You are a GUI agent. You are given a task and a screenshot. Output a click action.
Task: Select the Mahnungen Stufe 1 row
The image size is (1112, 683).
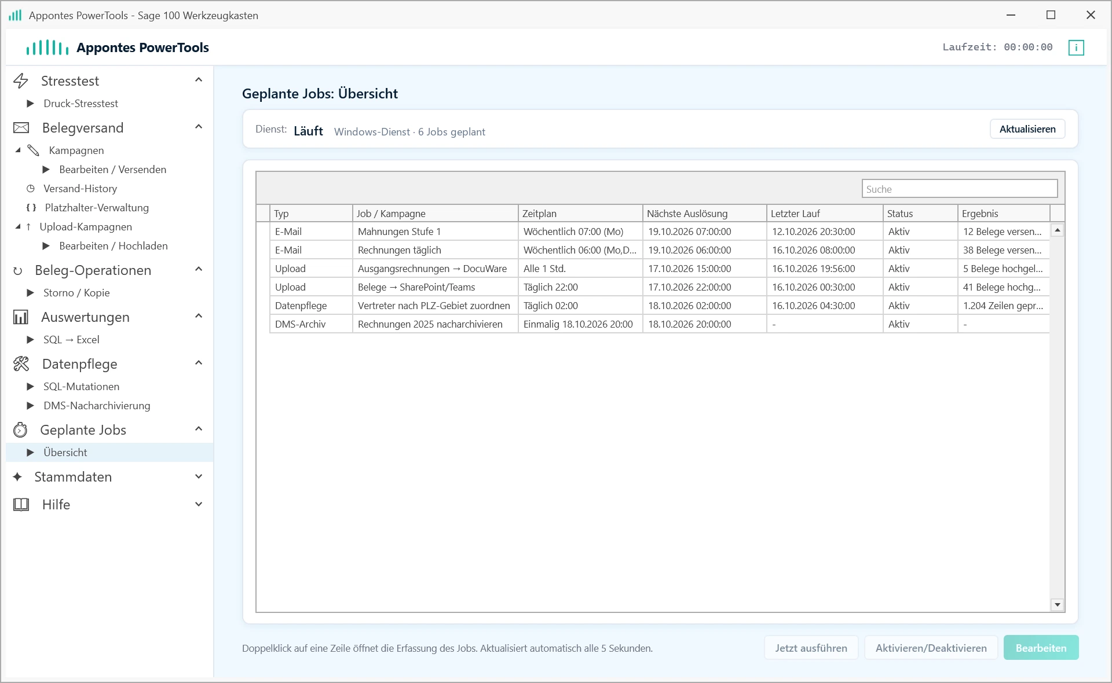click(659, 232)
